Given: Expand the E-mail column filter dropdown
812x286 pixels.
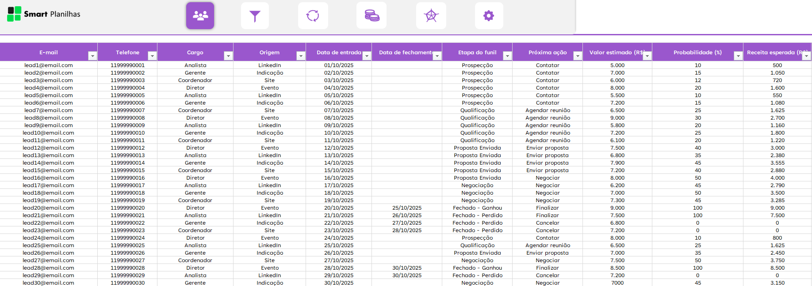Looking at the screenshot, I should [92, 56].
